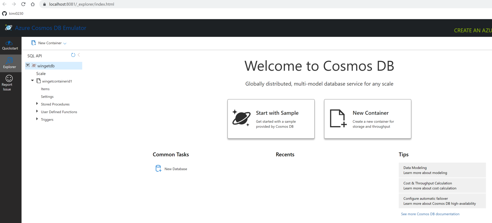
Task: Click the New Database common task
Action: point(171,169)
